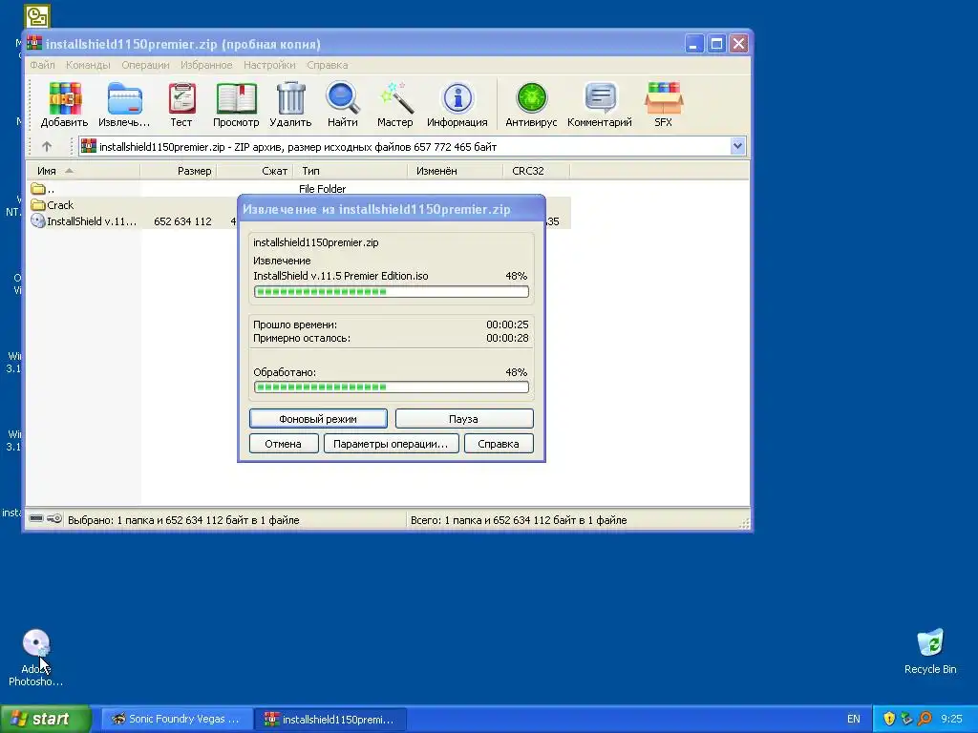Open the Избранное menu
The image size is (978, 733).
click(206, 65)
